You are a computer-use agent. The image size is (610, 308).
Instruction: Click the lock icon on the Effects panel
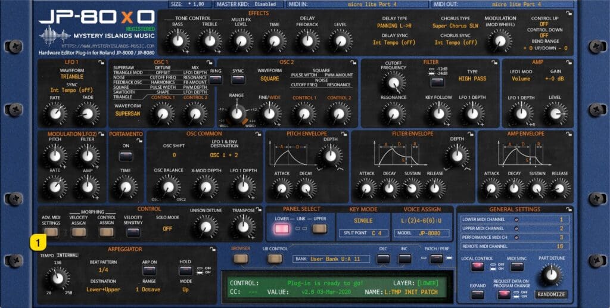click(569, 14)
